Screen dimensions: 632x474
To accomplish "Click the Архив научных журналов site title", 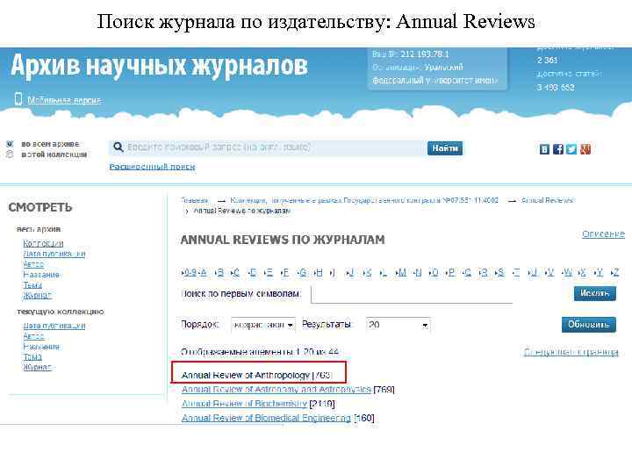I will point(160,65).
